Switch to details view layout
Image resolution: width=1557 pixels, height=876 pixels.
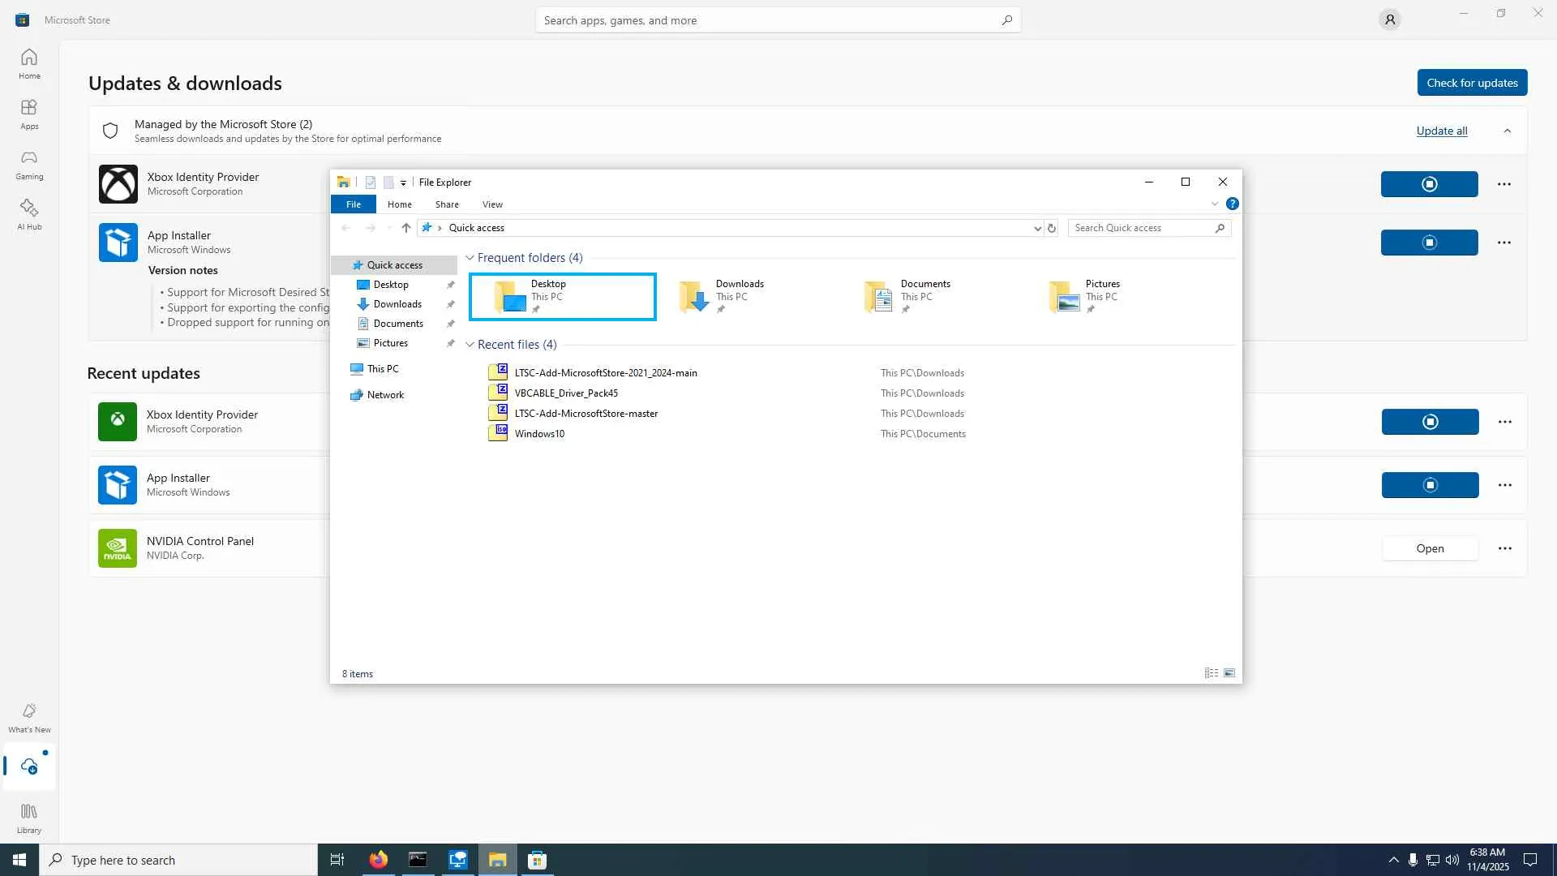(1211, 673)
